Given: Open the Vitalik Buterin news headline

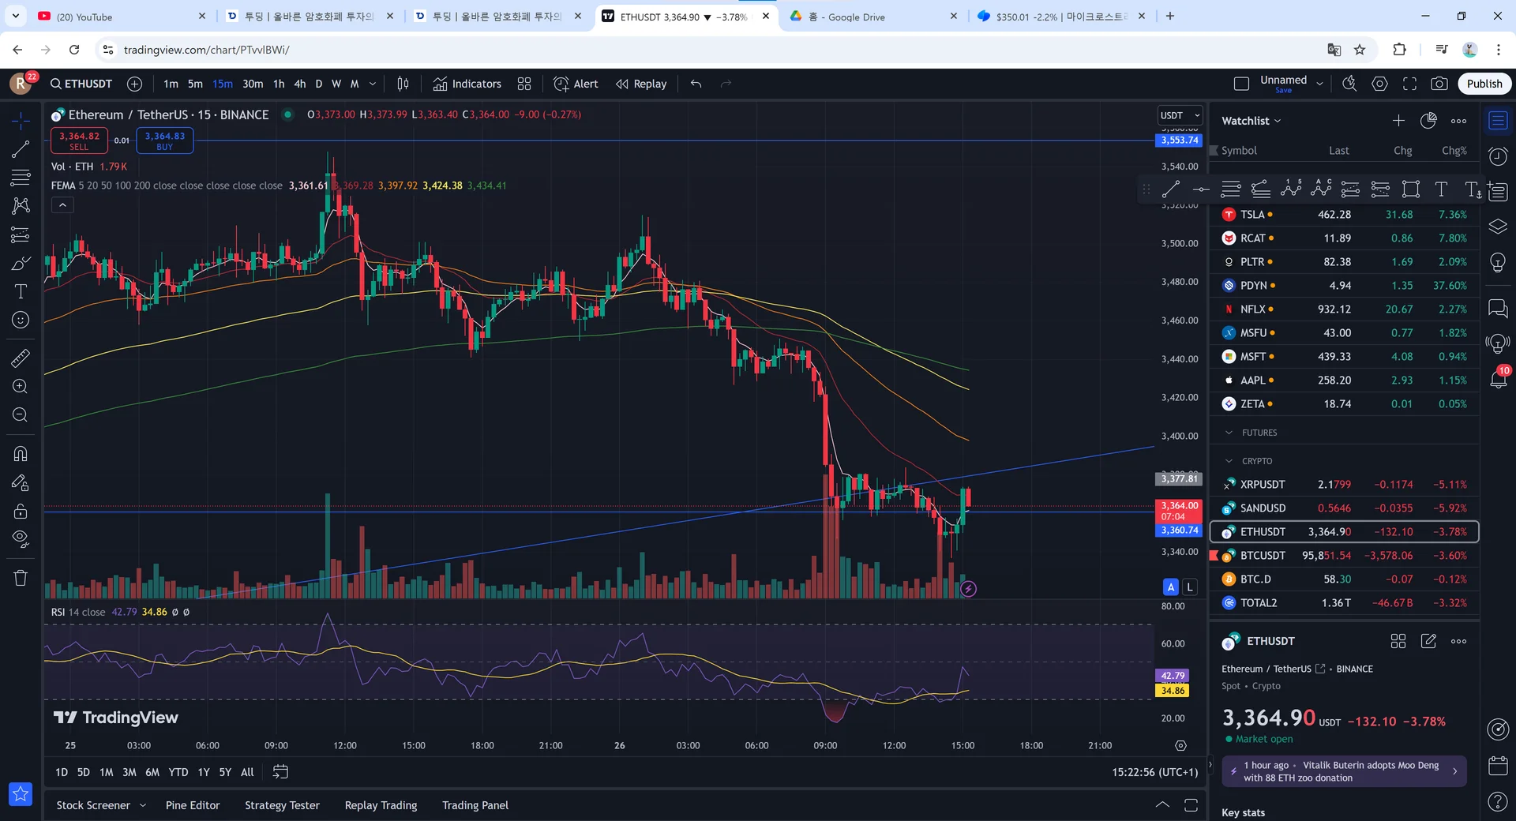Looking at the screenshot, I should pyautogui.click(x=1344, y=771).
